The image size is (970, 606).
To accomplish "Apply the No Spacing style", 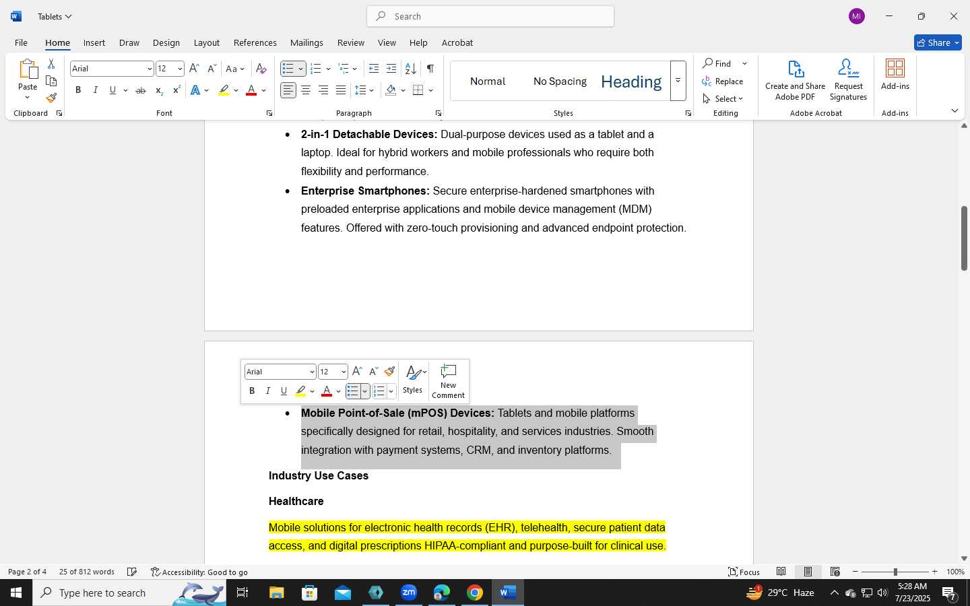I will [560, 81].
